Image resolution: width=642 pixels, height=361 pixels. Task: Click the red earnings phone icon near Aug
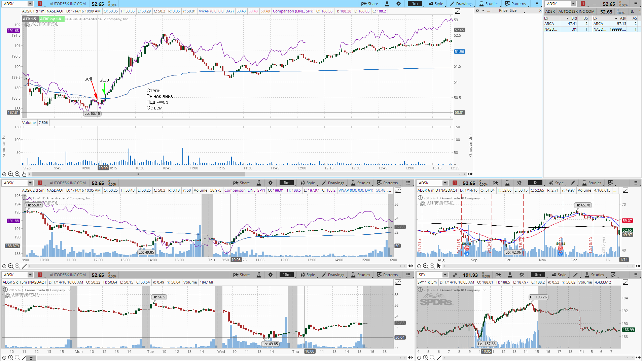click(467, 248)
